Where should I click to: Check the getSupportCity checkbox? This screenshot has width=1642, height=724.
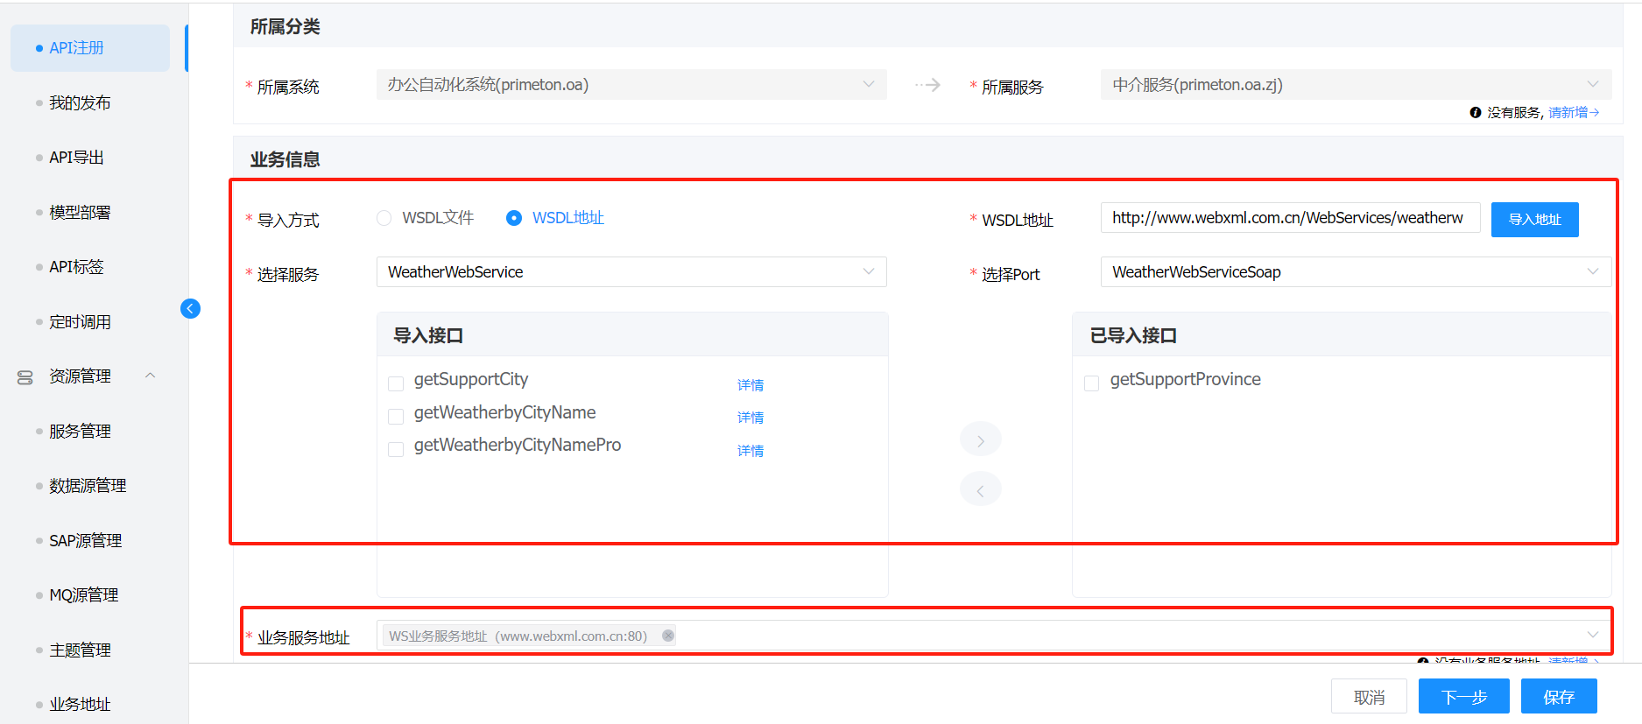coord(396,383)
